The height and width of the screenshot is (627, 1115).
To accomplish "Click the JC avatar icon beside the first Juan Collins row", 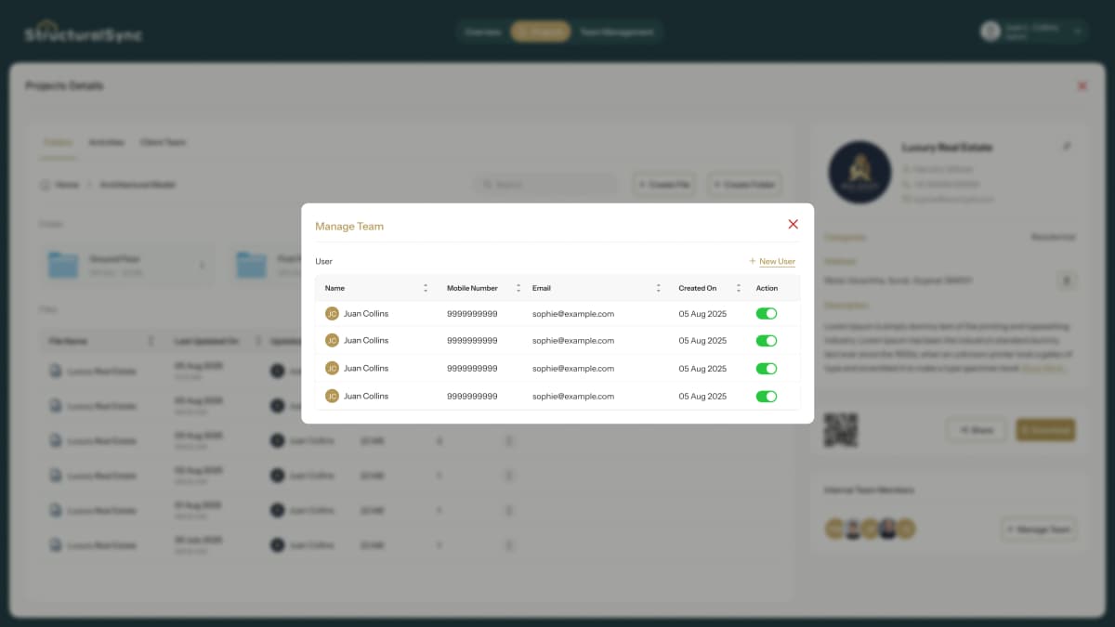I will coord(332,313).
